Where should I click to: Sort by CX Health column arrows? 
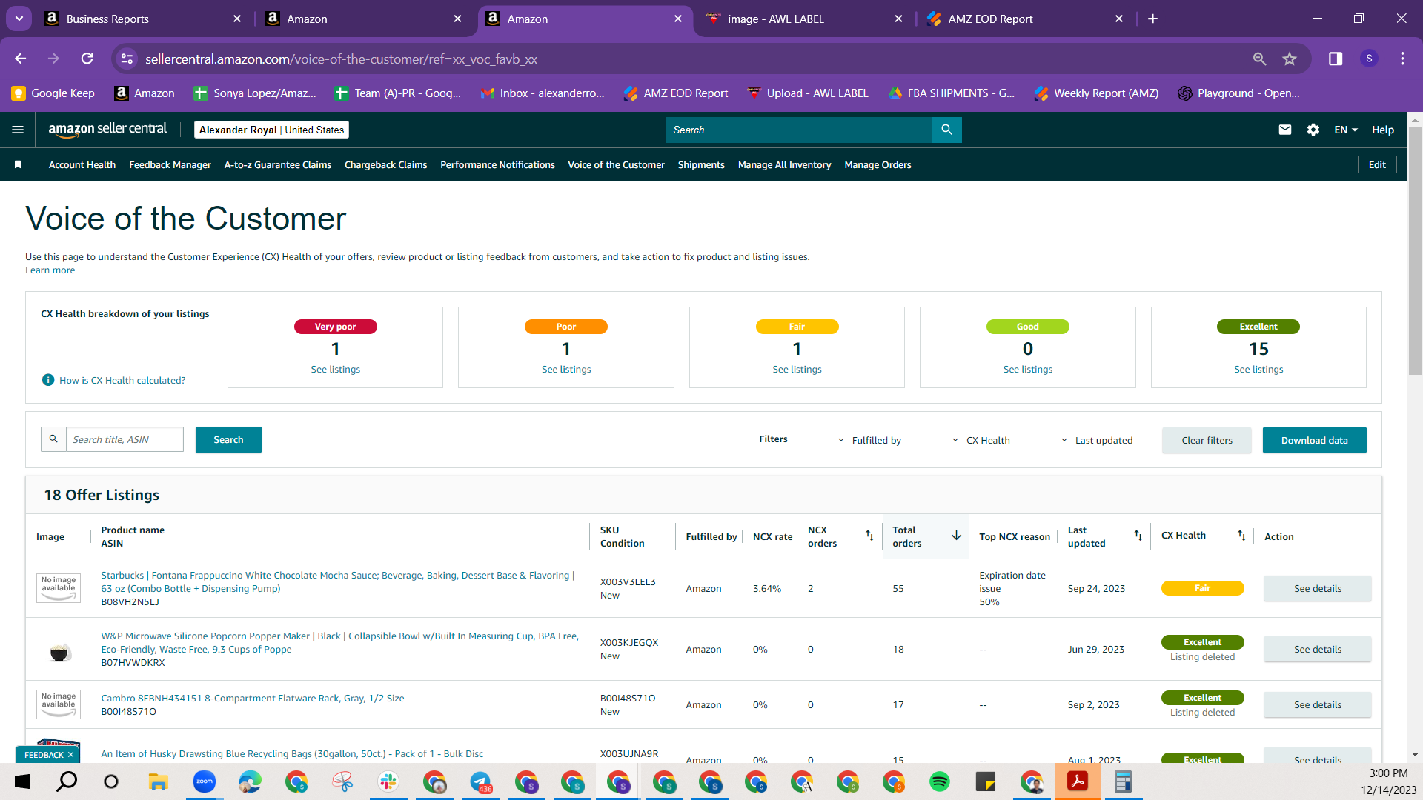tap(1241, 535)
